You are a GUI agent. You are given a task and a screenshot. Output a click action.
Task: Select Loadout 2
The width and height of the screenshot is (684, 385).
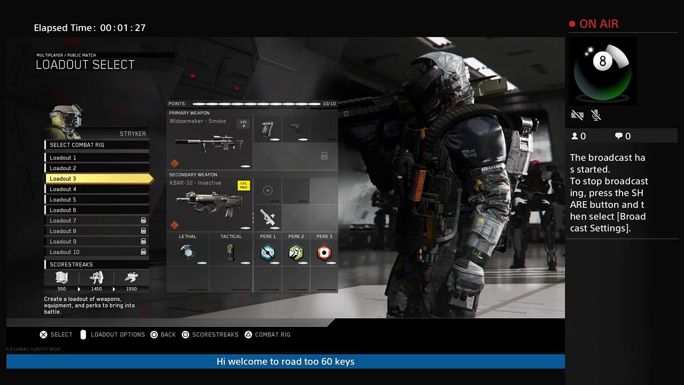97,168
